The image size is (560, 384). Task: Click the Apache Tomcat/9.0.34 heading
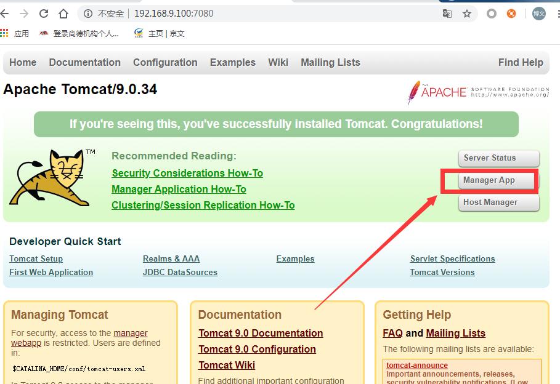tap(80, 89)
